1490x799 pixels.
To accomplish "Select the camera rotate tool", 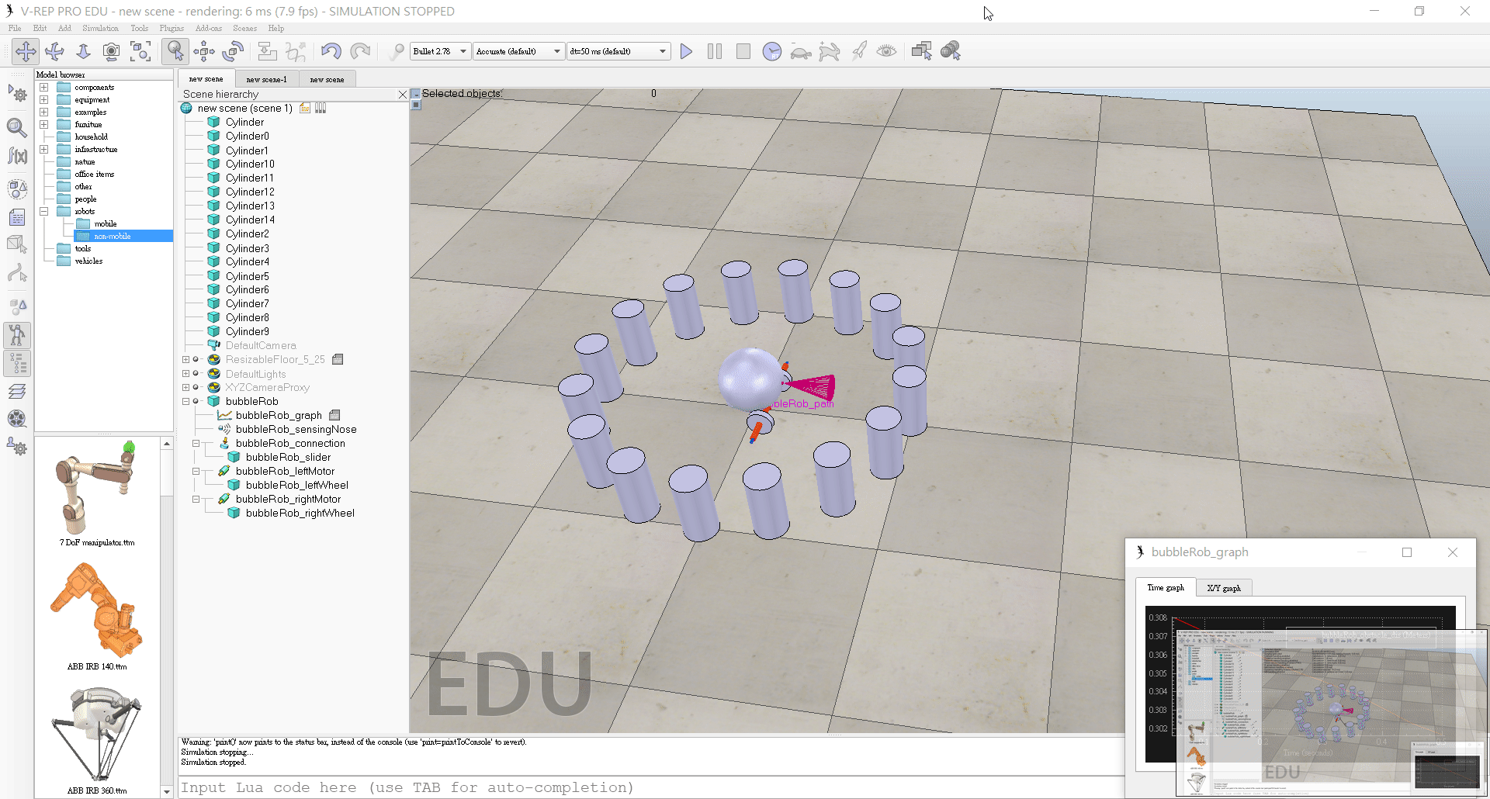I will [x=54, y=51].
